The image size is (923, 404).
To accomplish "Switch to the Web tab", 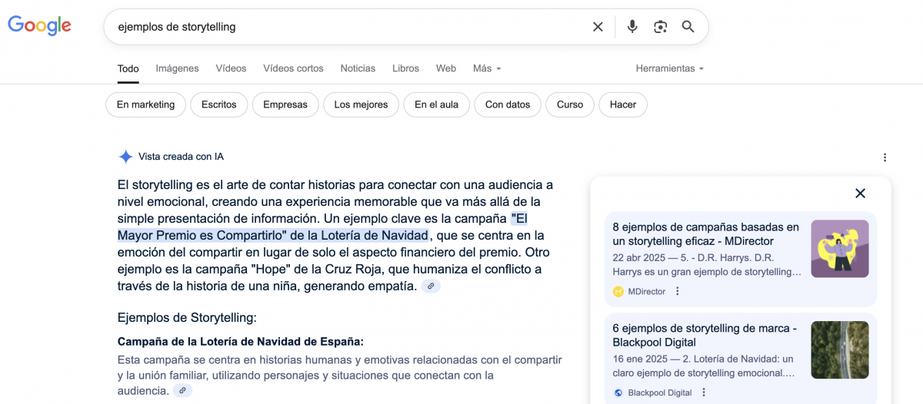I will coord(446,68).
